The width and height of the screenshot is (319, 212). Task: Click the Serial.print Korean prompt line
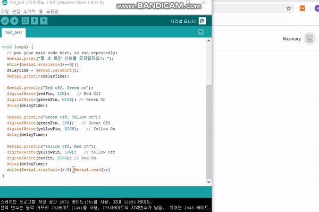[x=61, y=59]
